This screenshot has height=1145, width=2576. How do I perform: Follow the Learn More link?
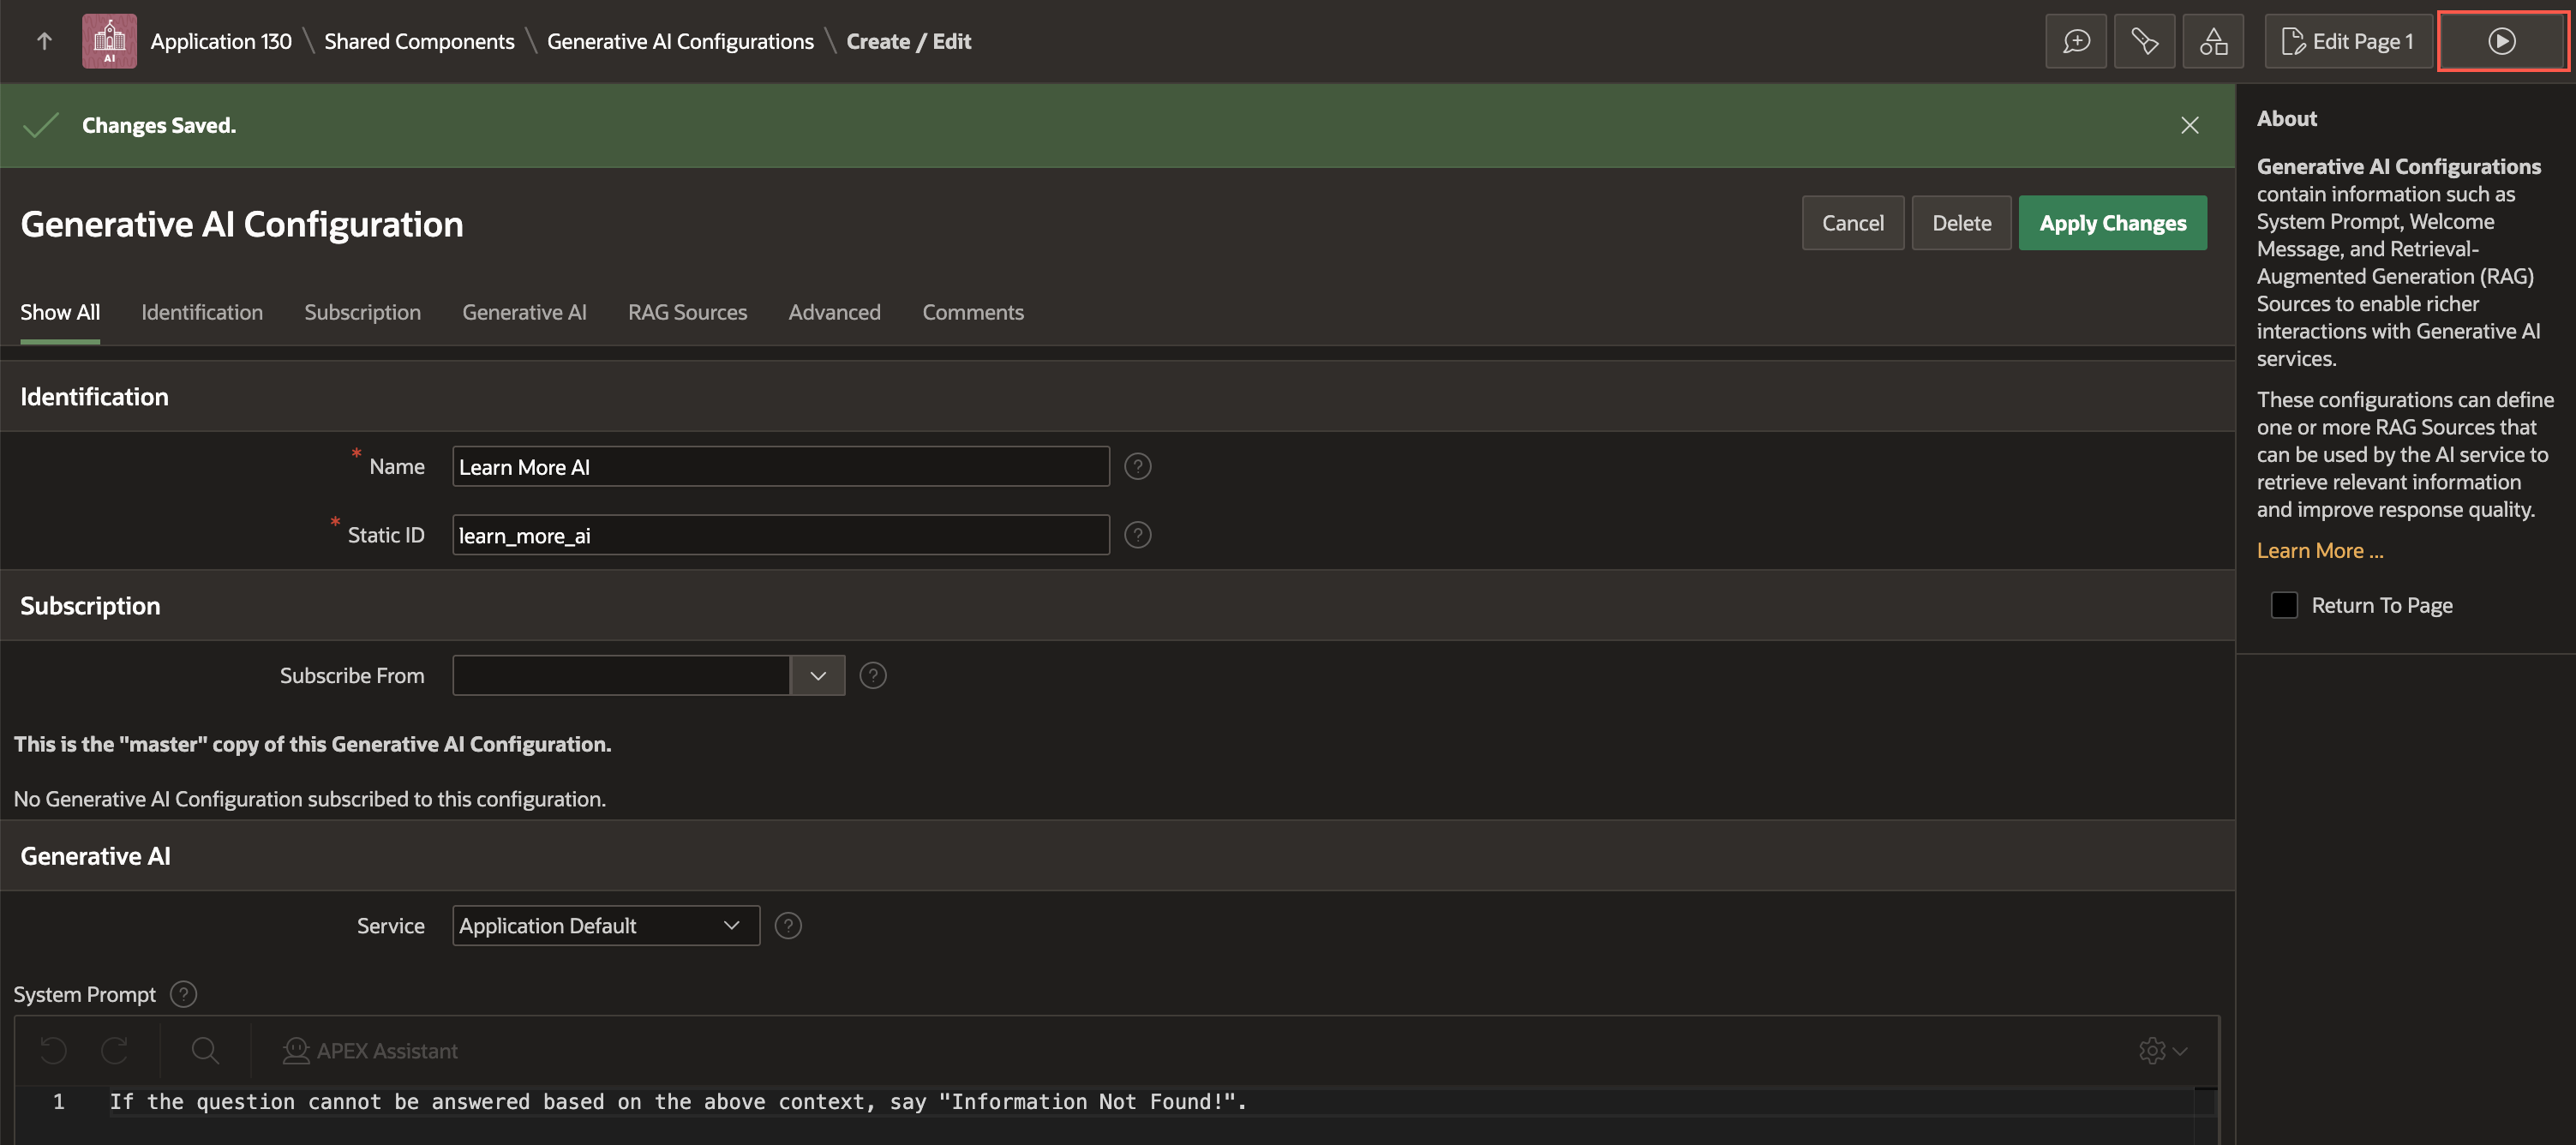pos(2320,551)
